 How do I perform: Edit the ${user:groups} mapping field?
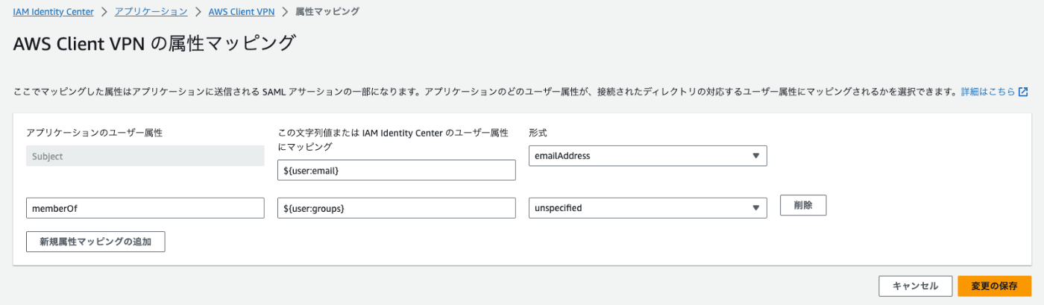[397, 208]
